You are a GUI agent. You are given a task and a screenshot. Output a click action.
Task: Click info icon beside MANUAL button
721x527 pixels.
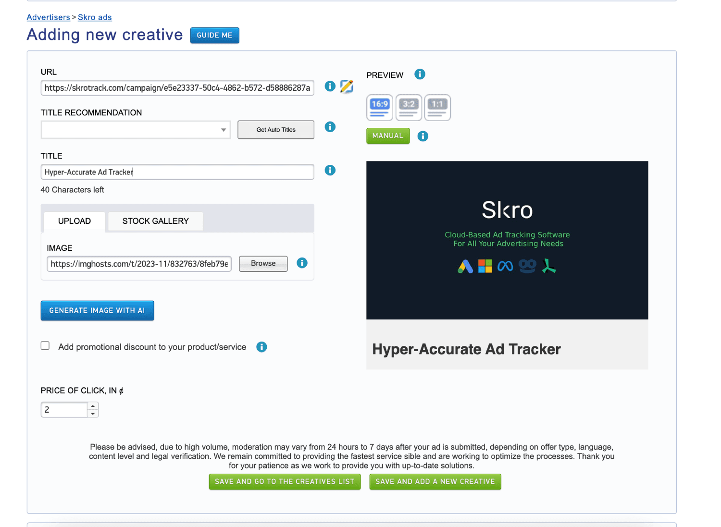(x=423, y=136)
